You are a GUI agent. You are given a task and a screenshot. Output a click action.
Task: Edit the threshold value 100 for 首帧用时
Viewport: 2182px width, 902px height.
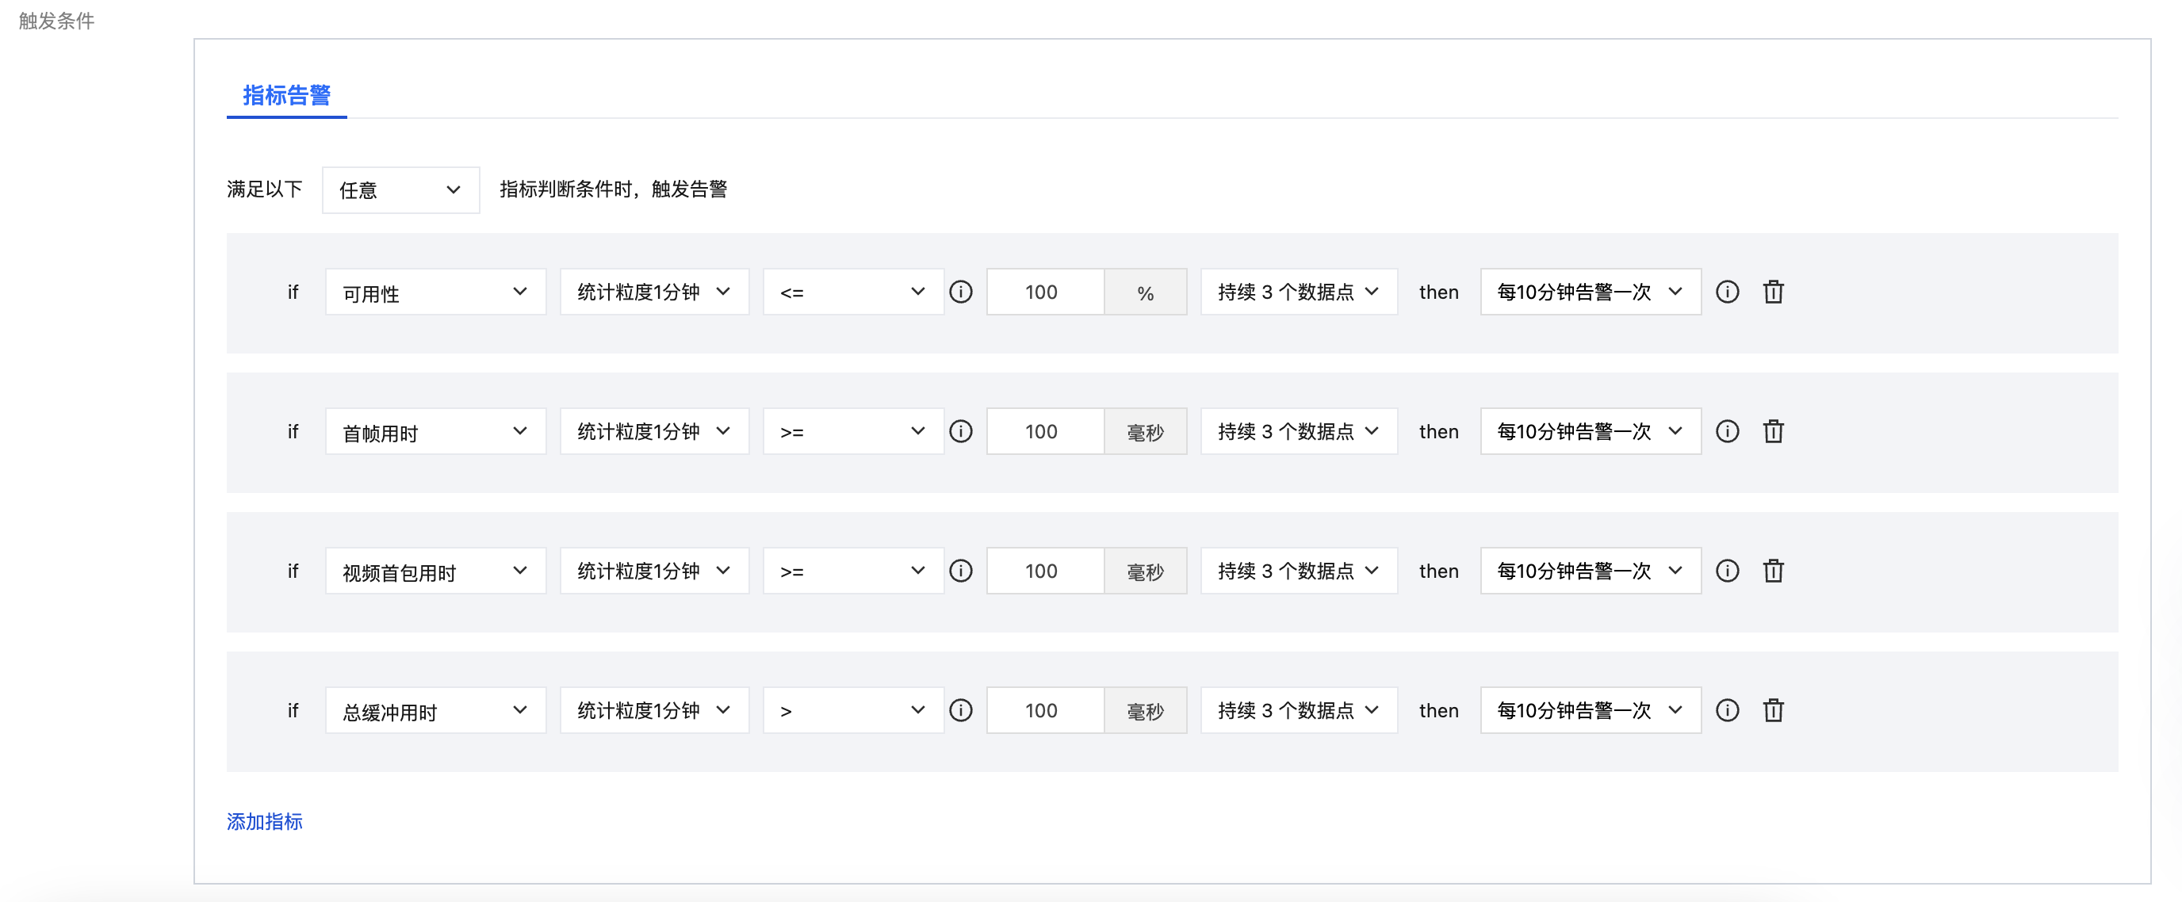[x=1045, y=432]
